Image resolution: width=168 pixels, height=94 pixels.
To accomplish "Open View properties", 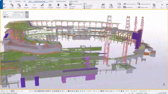I will tap(88, 5).
